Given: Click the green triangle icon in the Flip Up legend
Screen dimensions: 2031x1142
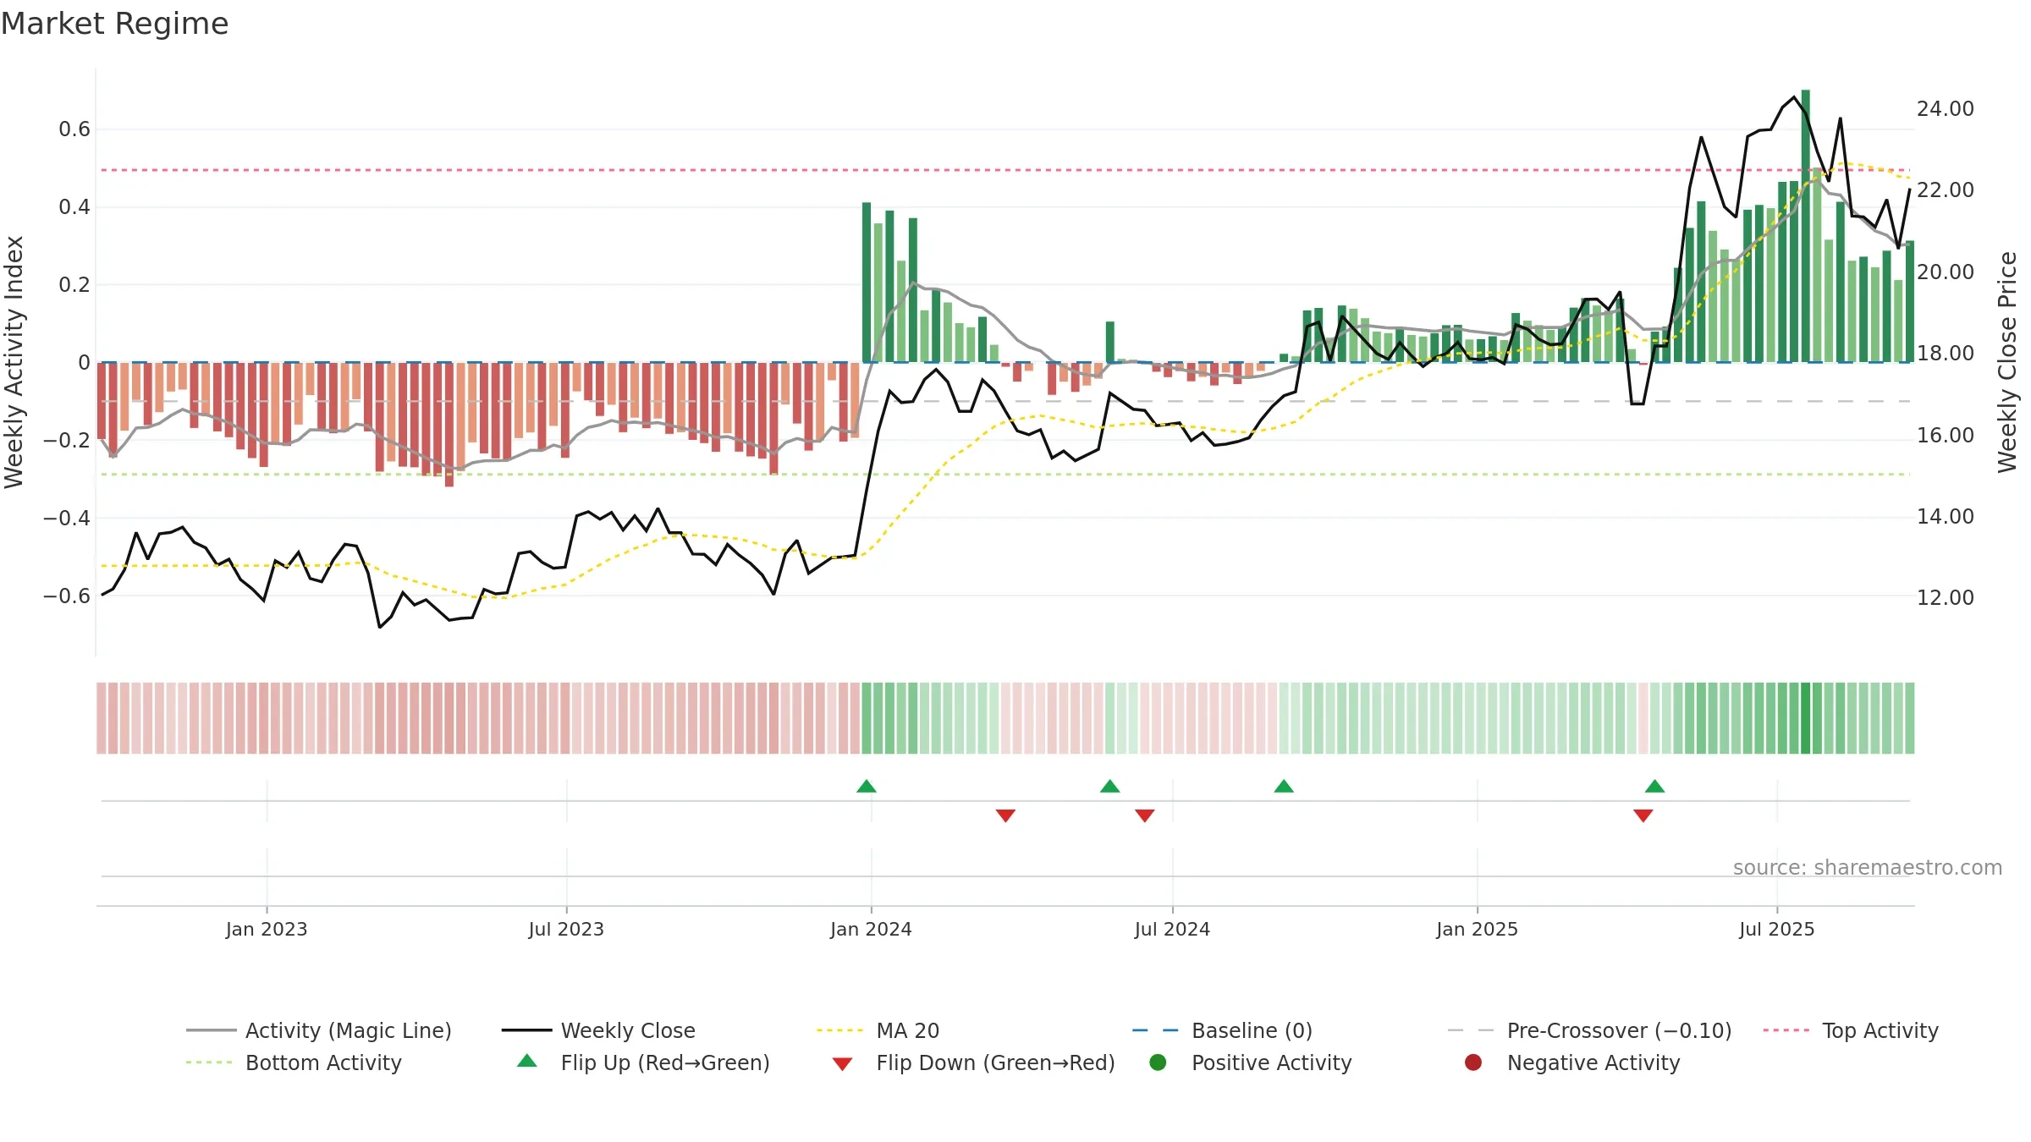Looking at the screenshot, I should click(x=527, y=1061).
